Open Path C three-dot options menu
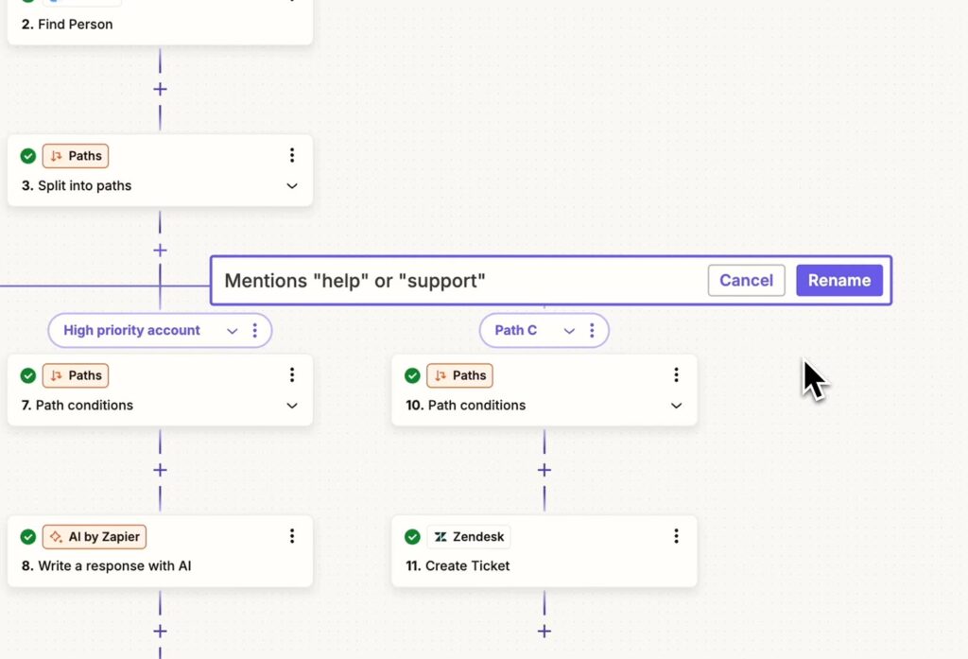 (592, 330)
